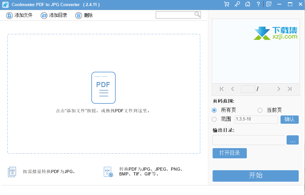
Task: Browse output folder with the ... button
Action: (293, 140)
